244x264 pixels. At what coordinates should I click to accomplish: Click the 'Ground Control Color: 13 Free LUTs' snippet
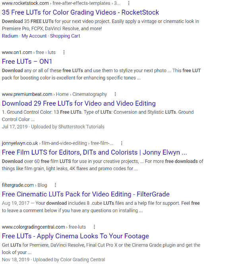point(98,116)
